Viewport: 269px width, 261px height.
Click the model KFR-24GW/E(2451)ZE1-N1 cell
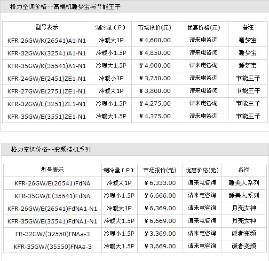click(x=47, y=78)
